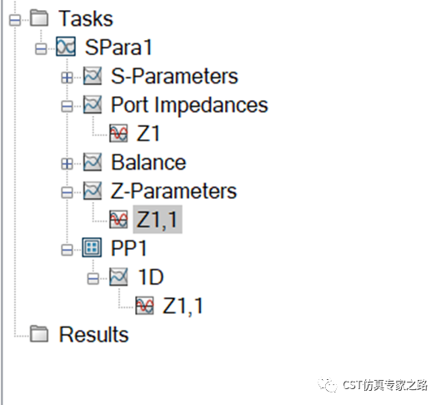Click the SPara1 task icon
This screenshot has height=405, width=441.
[x=66, y=47]
